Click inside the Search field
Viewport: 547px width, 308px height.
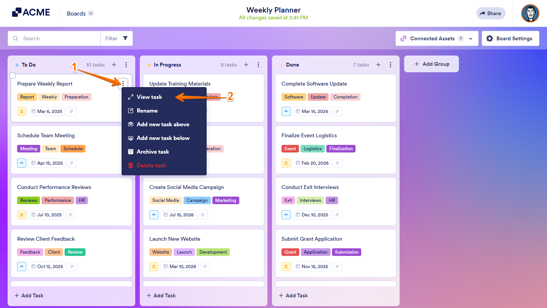[x=53, y=38]
